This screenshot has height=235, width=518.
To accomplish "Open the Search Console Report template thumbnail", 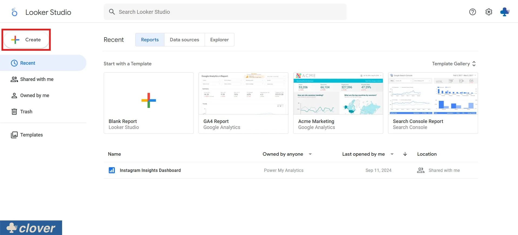I will pyautogui.click(x=433, y=94).
